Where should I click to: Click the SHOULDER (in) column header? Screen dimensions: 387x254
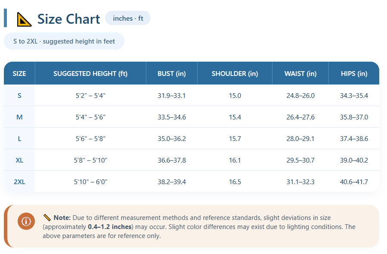tap(235, 74)
